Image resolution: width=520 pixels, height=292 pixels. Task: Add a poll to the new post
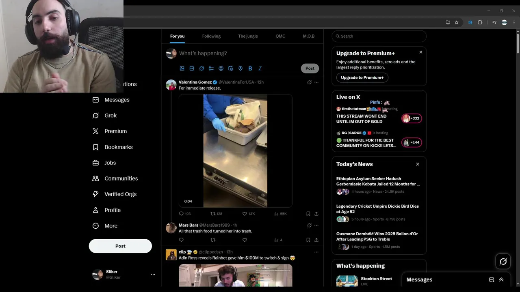(211, 69)
